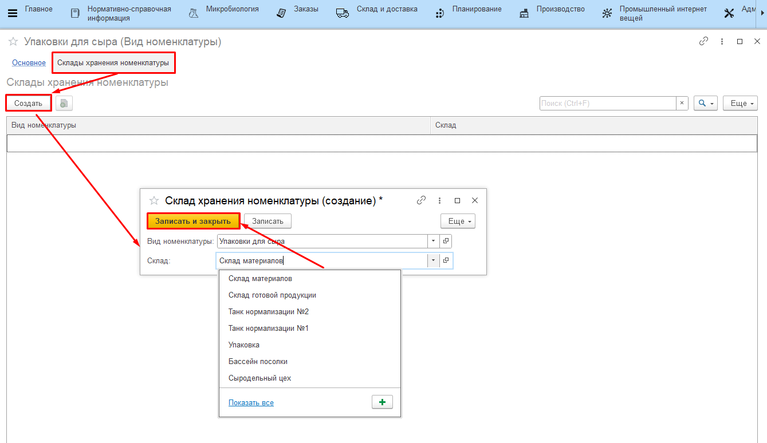Open the search magnifier dropdown button
The image size is (767, 443).
(705, 104)
